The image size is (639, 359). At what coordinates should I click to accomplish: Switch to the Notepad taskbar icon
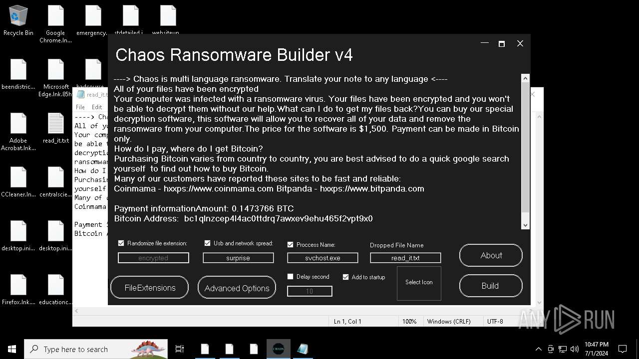coord(303,349)
